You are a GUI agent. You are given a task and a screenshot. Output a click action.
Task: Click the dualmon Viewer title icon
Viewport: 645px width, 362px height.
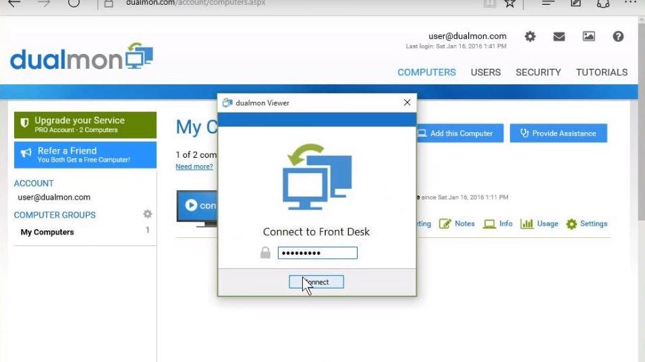[227, 102]
